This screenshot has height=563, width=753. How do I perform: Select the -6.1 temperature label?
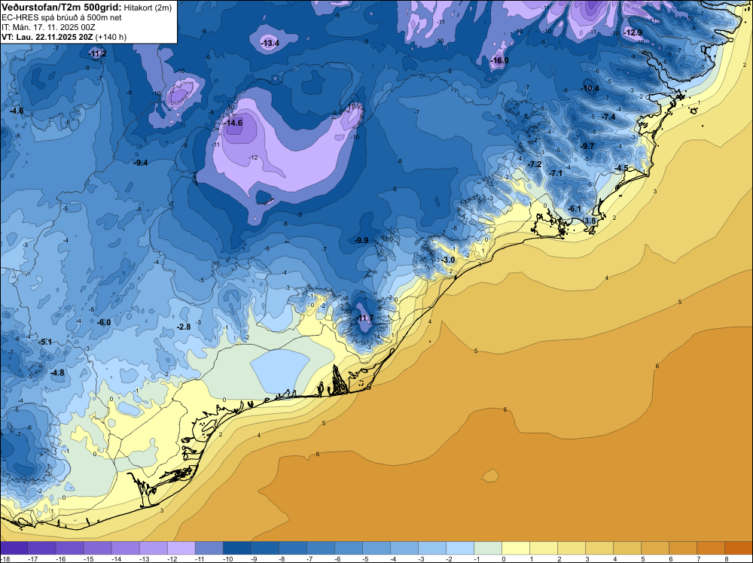(x=575, y=208)
